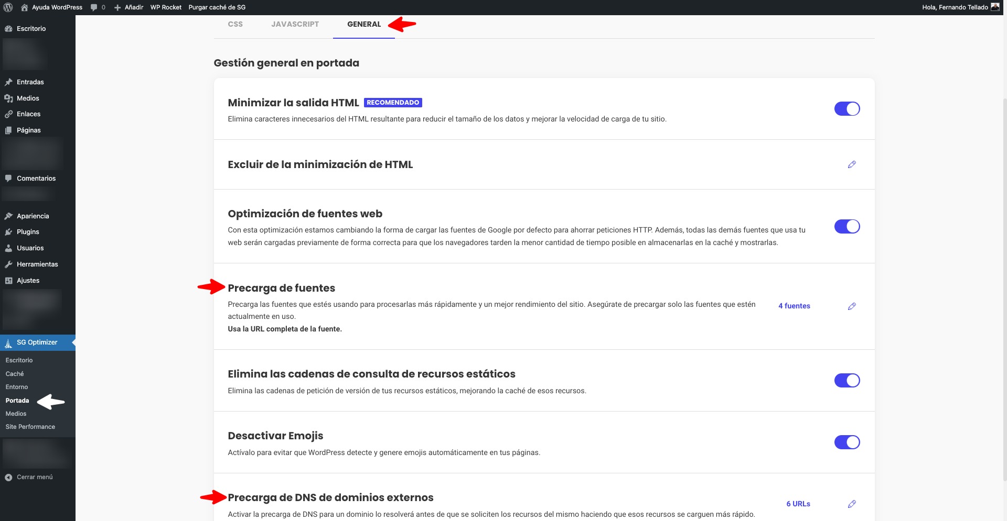This screenshot has width=1007, height=521.
Task: Expand the Apariencia sidebar menu
Action: (x=33, y=216)
